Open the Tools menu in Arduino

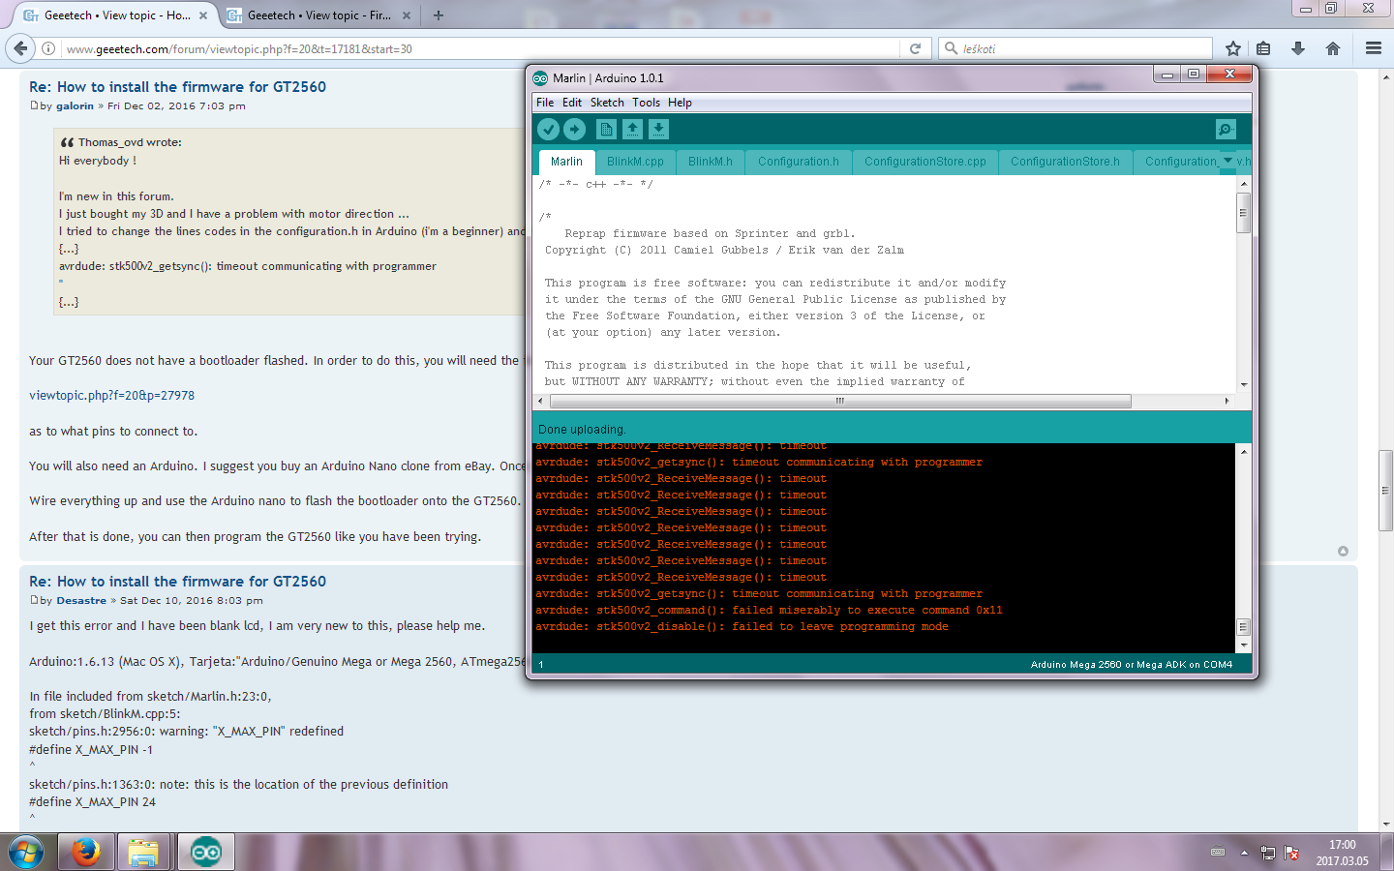pyautogui.click(x=646, y=103)
